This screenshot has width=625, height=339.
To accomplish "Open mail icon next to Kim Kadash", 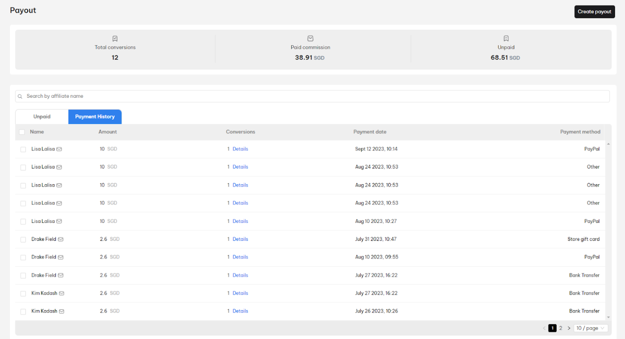I will [61, 293].
